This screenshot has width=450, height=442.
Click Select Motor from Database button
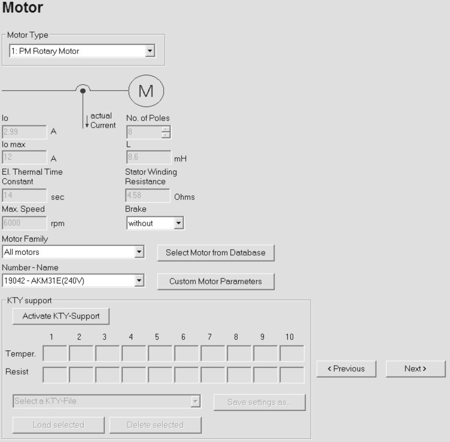(x=216, y=253)
